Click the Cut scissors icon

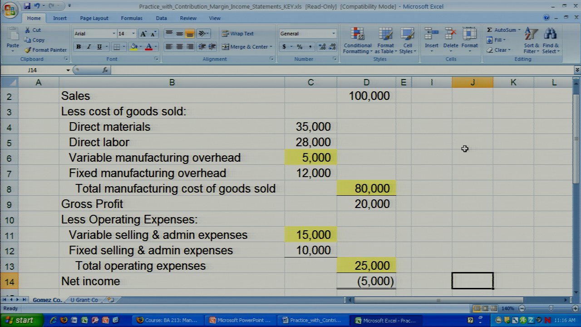[28, 30]
